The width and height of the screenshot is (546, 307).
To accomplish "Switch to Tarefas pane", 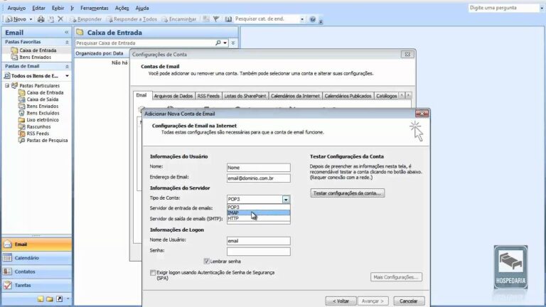I will pos(36,285).
